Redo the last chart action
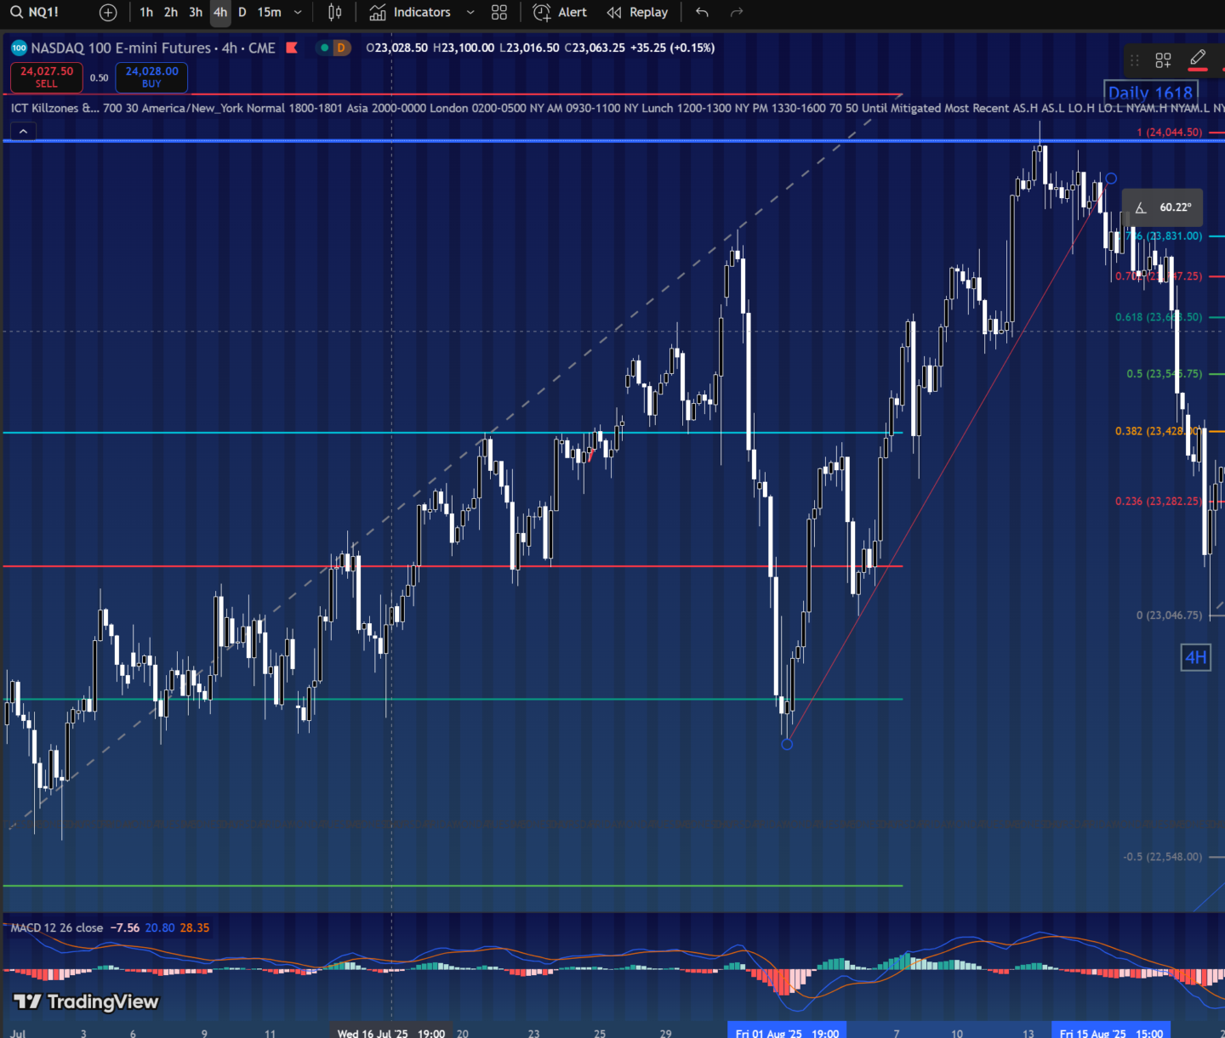The image size is (1225, 1038). click(737, 12)
